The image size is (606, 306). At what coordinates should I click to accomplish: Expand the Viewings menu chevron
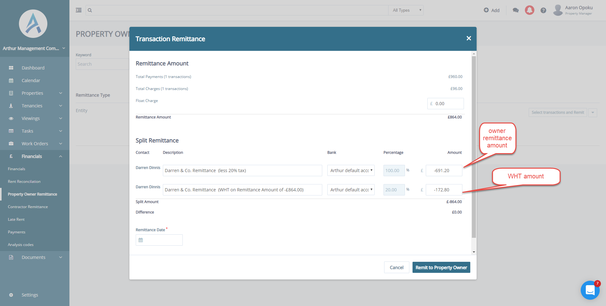[x=61, y=118]
